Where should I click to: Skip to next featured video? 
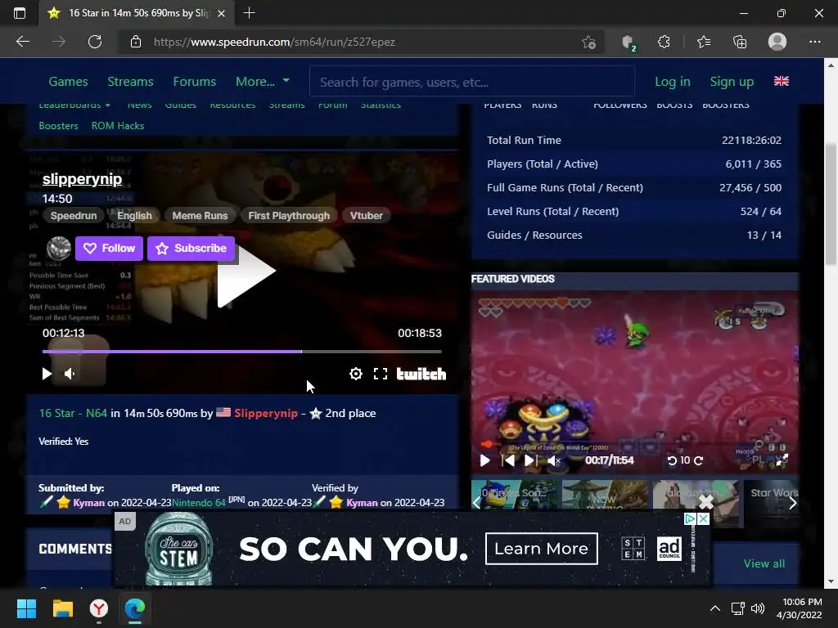530,460
